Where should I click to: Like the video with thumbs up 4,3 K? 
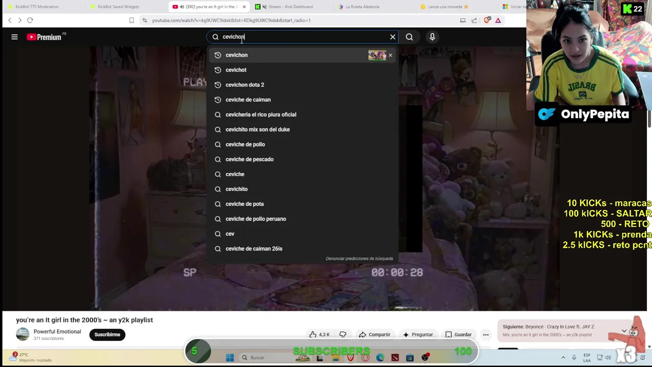(x=319, y=334)
